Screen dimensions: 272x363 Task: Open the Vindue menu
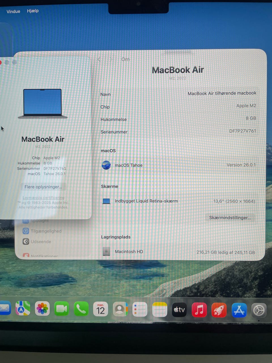tap(13, 11)
